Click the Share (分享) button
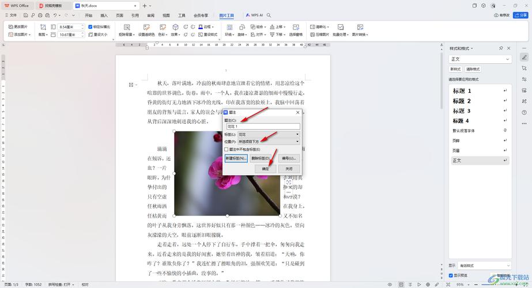The height and width of the screenshot is (288, 532). (521, 16)
